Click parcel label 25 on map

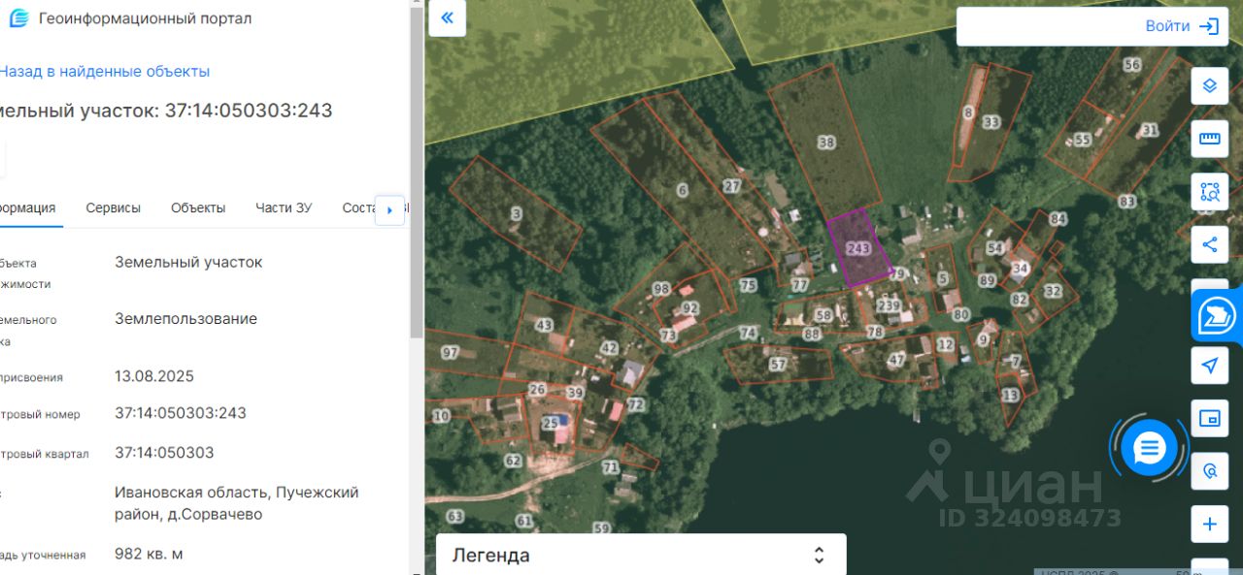551,423
